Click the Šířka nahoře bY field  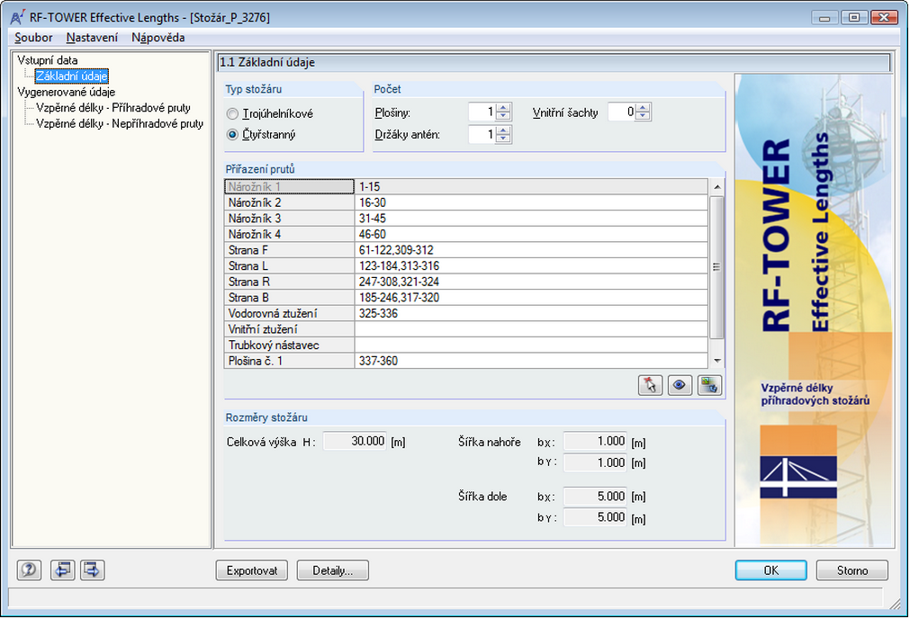pos(595,462)
